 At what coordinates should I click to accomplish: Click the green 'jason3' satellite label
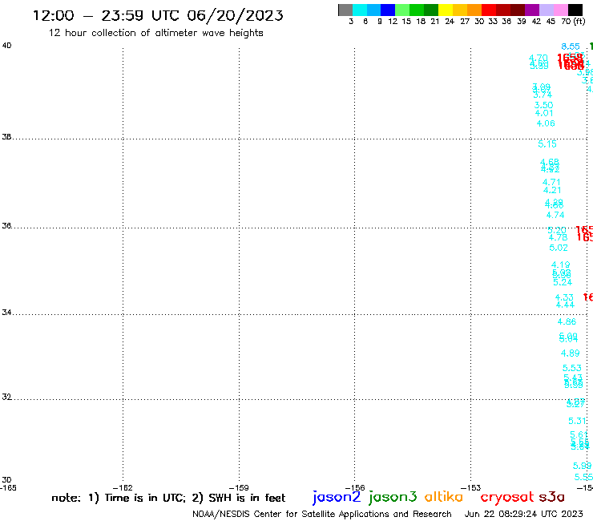(393, 497)
